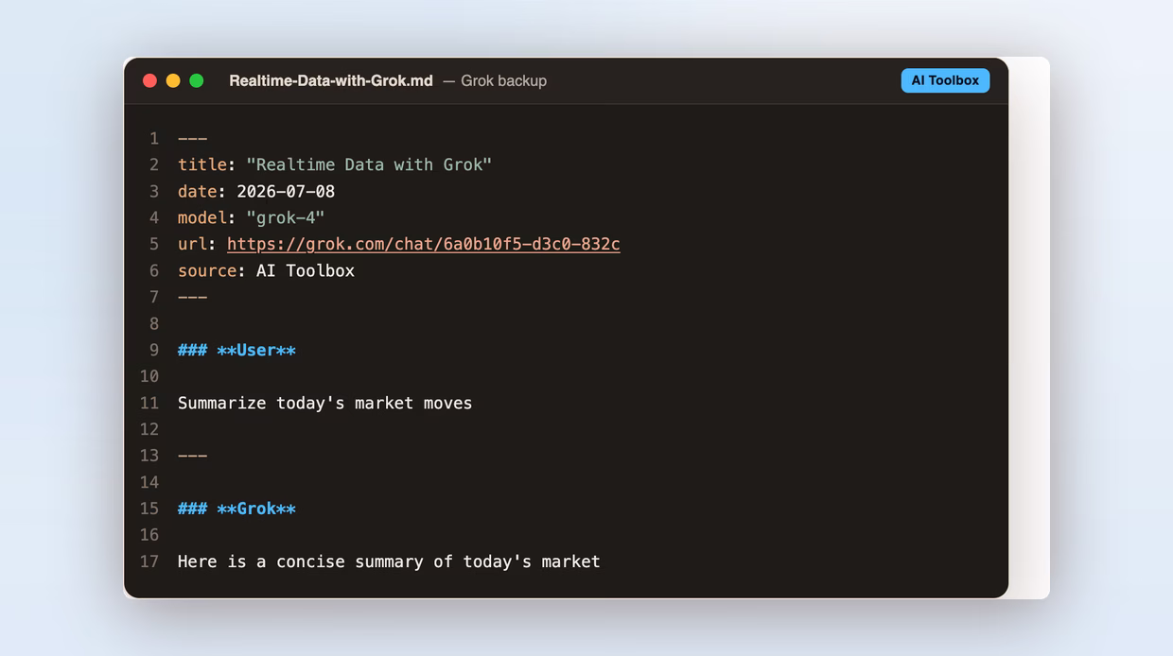Click line number 1 in the gutter
This screenshot has height=656, width=1173.
point(154,138)
